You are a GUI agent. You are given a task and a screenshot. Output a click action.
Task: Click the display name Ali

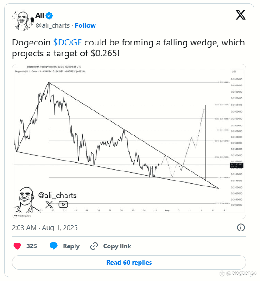40,15
